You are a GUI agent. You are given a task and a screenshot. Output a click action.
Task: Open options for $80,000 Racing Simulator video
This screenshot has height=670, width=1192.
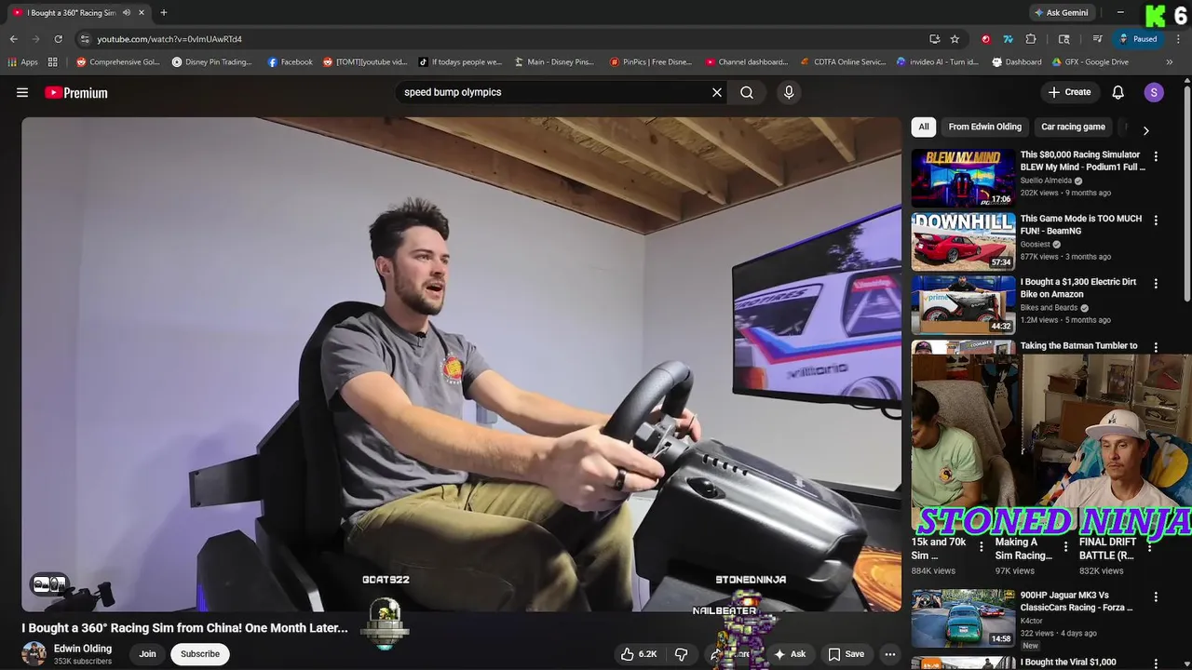(1156, 157)
